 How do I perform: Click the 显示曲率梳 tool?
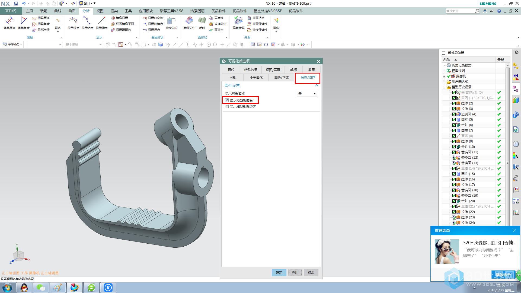pyautogui.click(x=153, y=18)
